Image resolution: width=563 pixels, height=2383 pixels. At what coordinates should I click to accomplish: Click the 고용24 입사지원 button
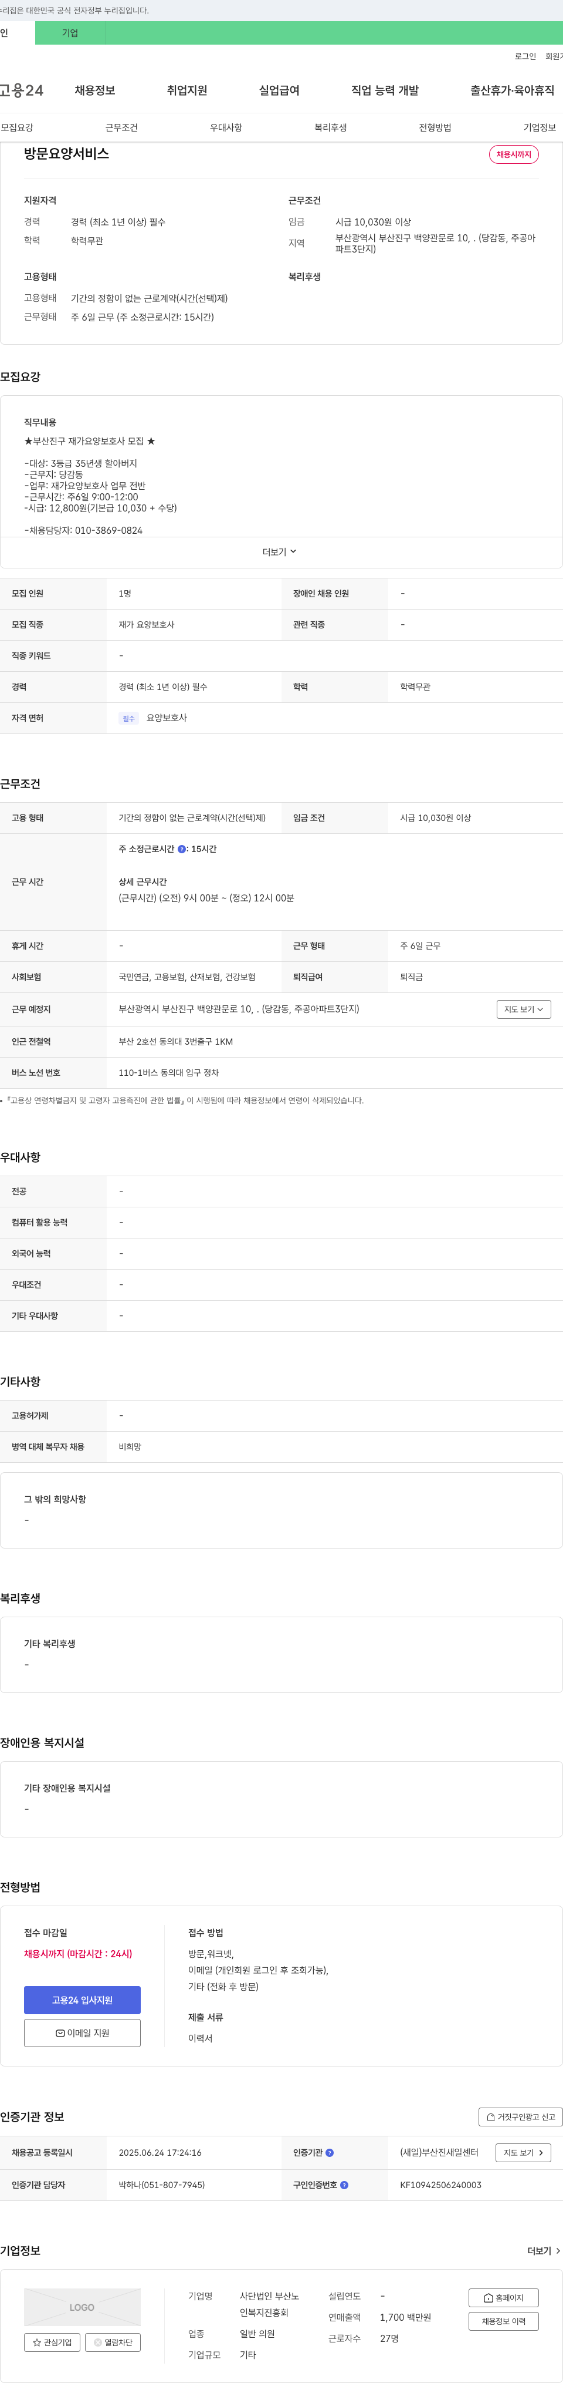[82, 2000]
